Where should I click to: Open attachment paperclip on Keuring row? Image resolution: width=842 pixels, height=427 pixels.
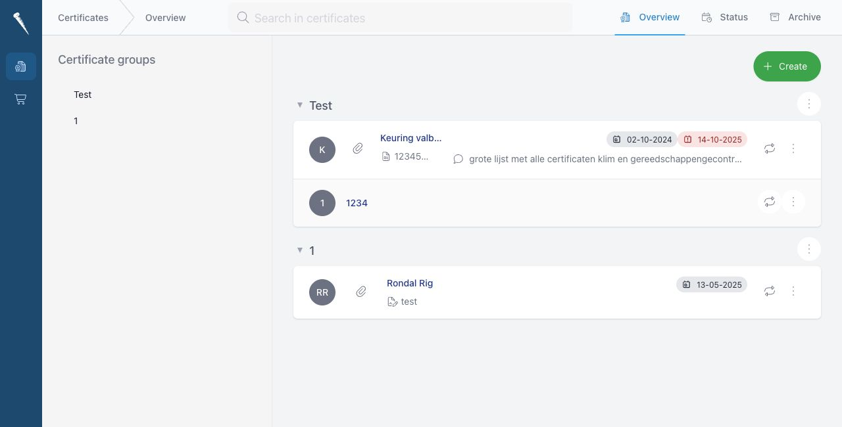[x=358, y=148]
